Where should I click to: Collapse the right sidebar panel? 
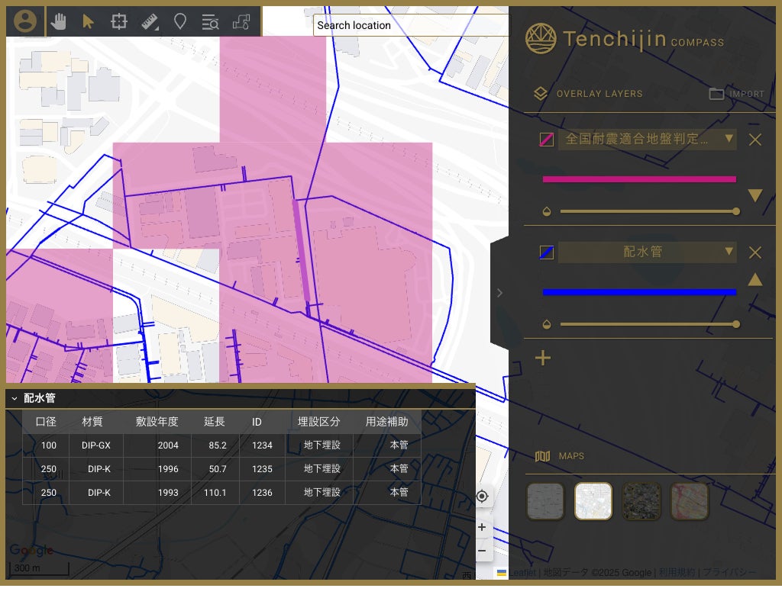499,292
